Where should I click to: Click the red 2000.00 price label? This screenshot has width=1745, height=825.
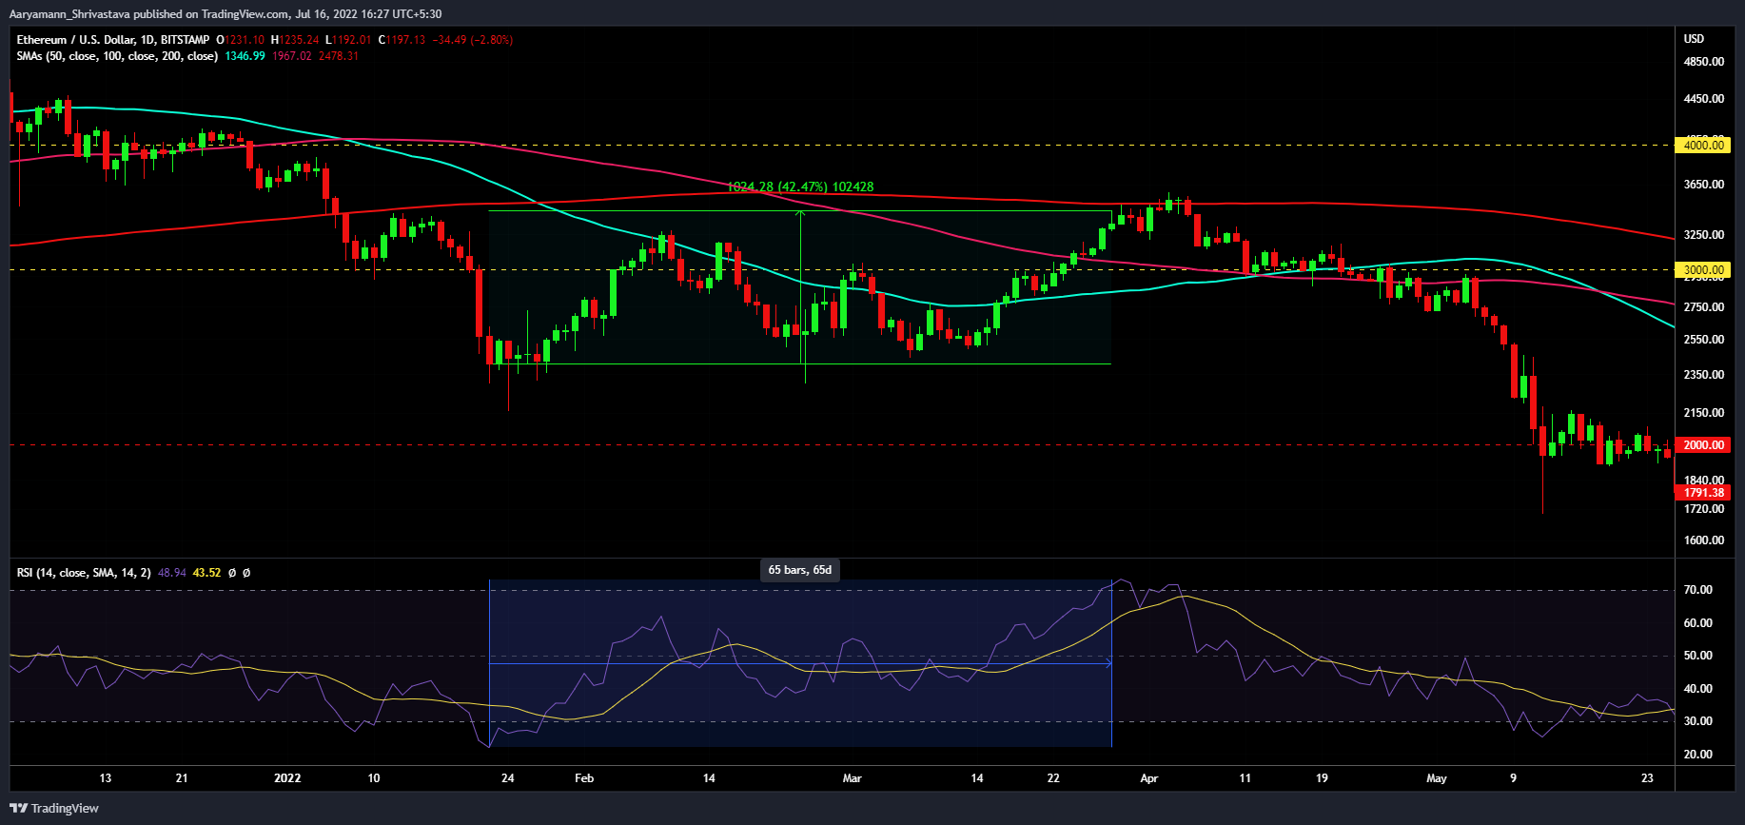pos(1702,445)
